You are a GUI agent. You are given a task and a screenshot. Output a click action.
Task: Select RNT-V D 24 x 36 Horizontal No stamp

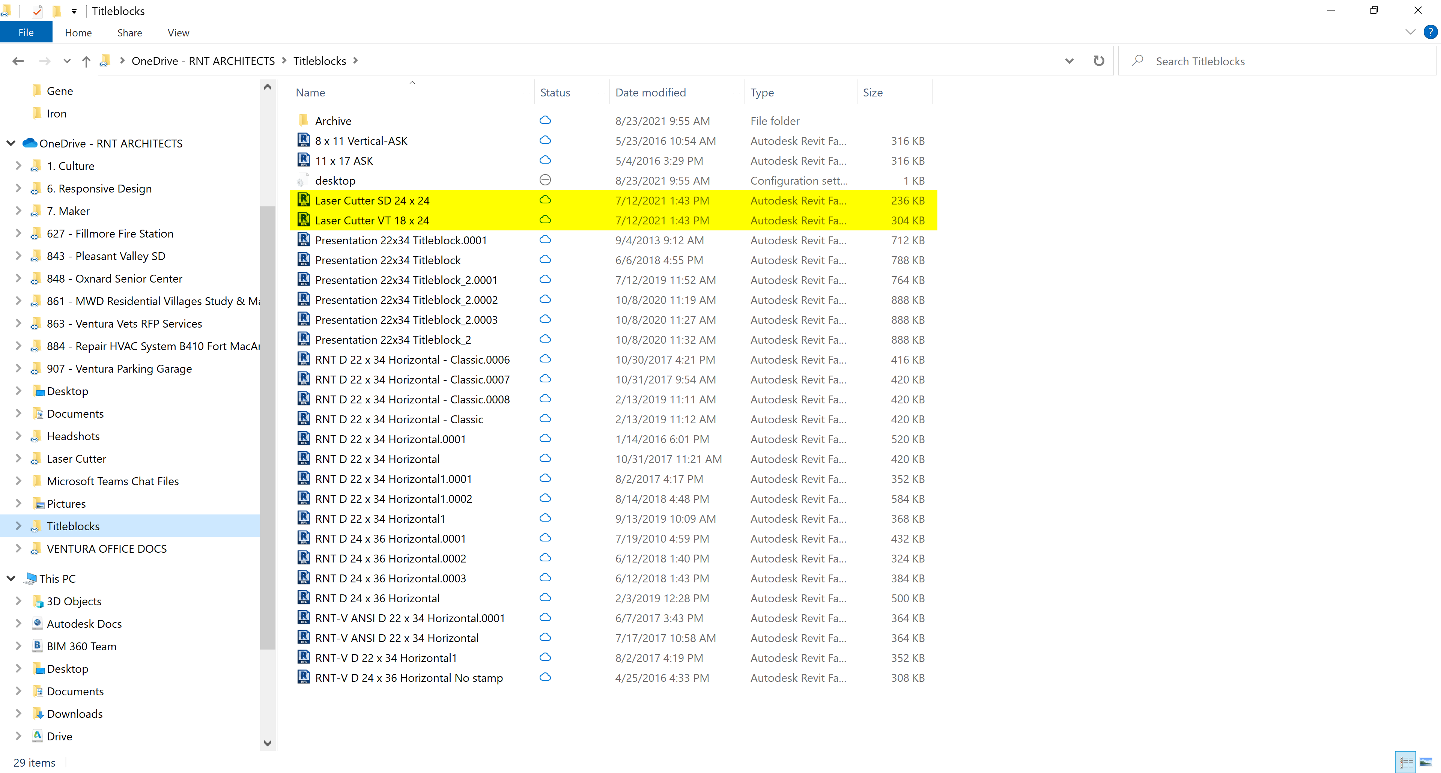pyautogui.click(x=409, y=678)
